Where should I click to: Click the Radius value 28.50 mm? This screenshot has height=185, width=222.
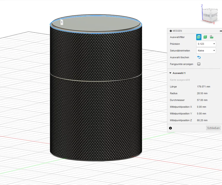coord(202,93)
